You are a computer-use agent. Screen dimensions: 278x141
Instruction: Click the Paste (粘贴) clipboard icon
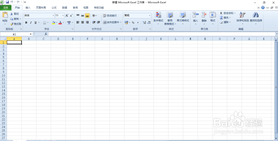tap(5, 15)
